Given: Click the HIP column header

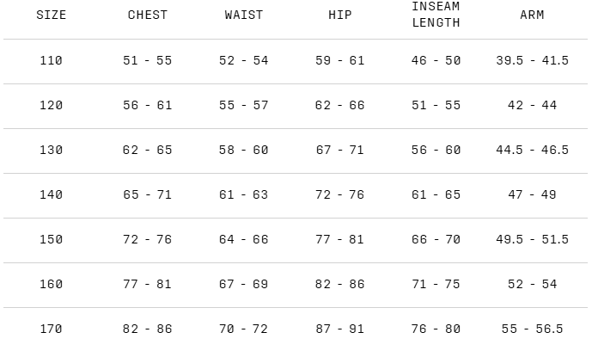Looking at the screenshot, I should click(x=339, y=15).
